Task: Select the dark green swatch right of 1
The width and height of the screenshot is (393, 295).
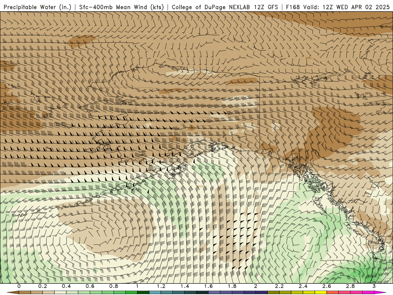Action: (143, 293)
